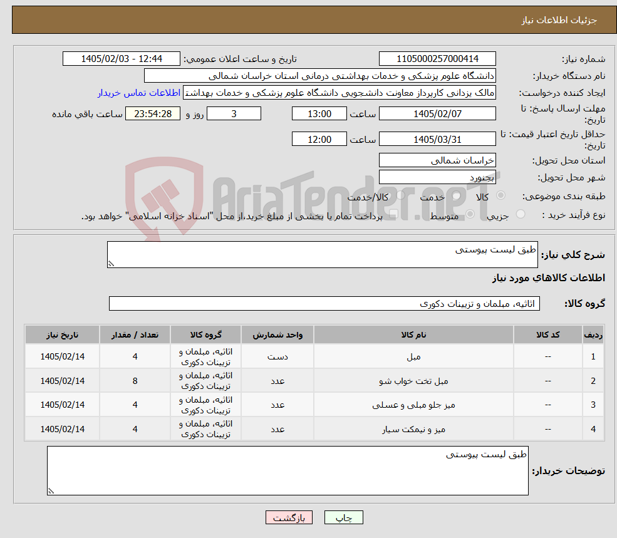This screenshot has height=538, width=617.
Task: Click the item میز جلو مبلی و عسلی
Action: 413,405
